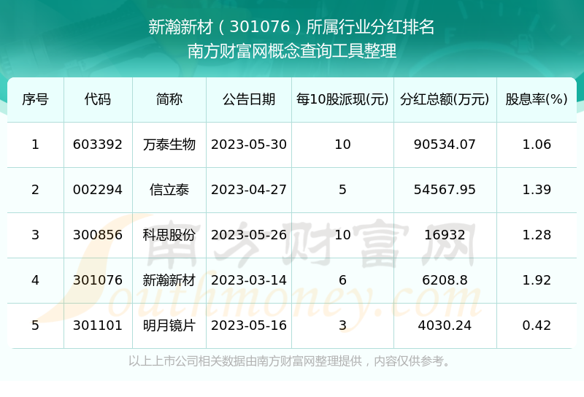Click stock code 301101
The width and height of the screenshot is (584, 397).
[98, 325]
